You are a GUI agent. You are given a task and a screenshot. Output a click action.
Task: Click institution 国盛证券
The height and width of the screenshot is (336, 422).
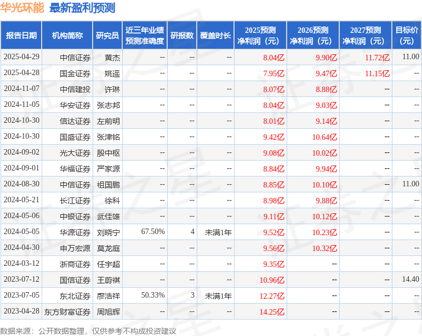point(75,137)
